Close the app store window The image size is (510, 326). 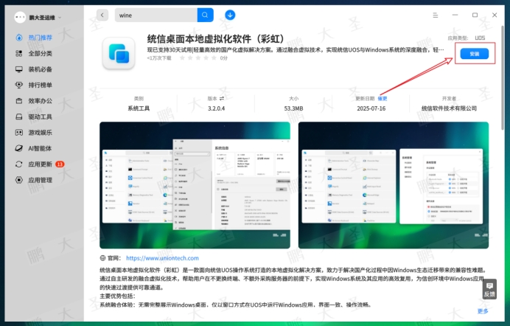[x=495, y=15]
